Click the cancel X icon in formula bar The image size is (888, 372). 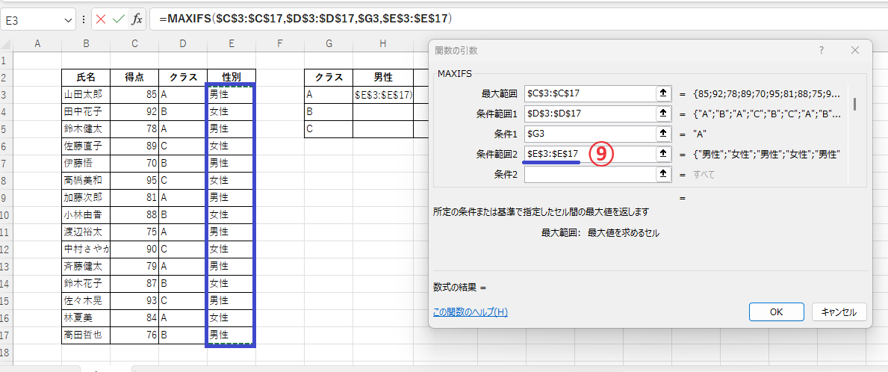[x=101, y=19]
